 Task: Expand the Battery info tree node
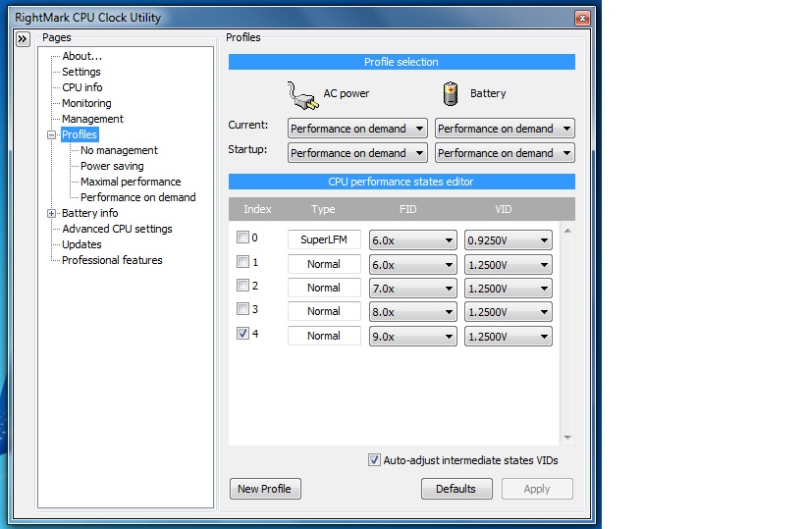point(51,213)
